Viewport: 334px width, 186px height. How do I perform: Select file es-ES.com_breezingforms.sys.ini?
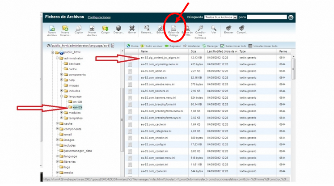tap(161, 118)
